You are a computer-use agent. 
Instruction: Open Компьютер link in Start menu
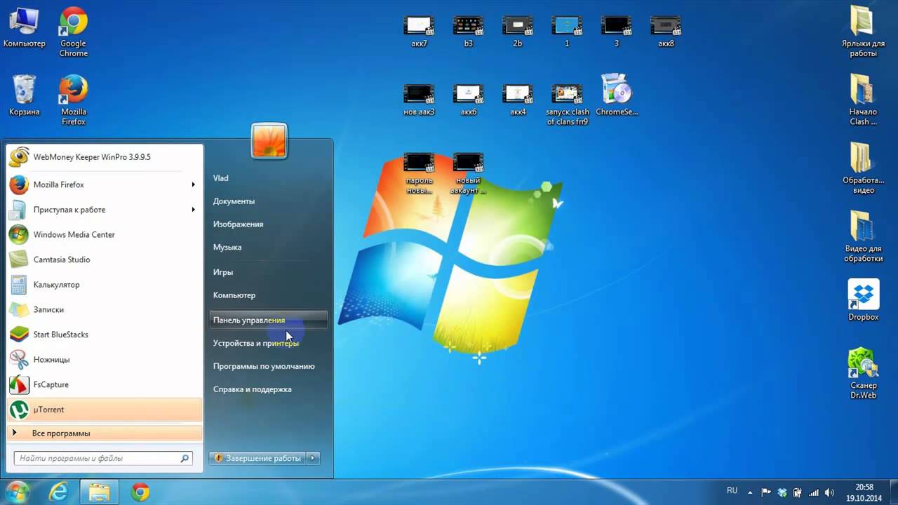[269, 295]
